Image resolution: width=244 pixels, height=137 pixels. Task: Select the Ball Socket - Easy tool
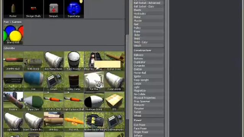point(149,6)
